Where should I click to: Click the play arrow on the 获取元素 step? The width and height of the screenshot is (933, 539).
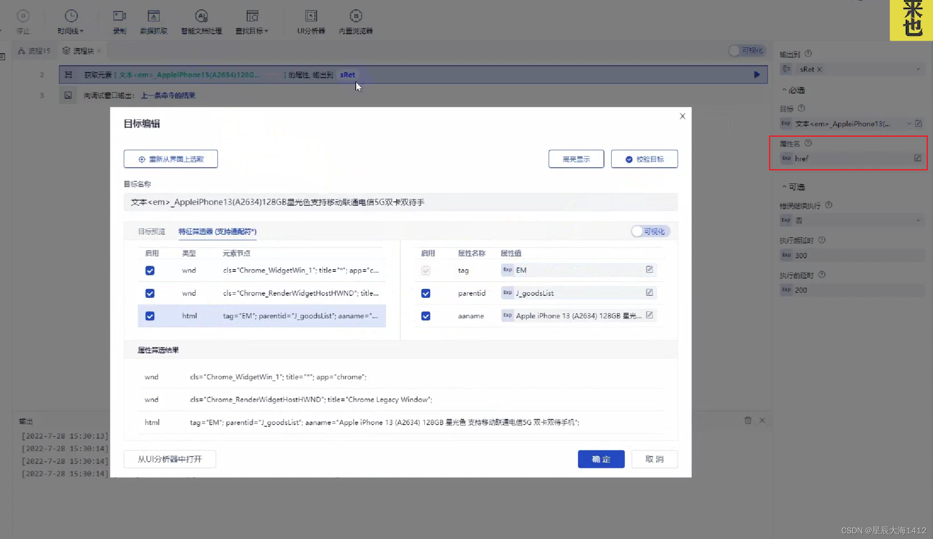pyautogui.click(x=757, y=75)
